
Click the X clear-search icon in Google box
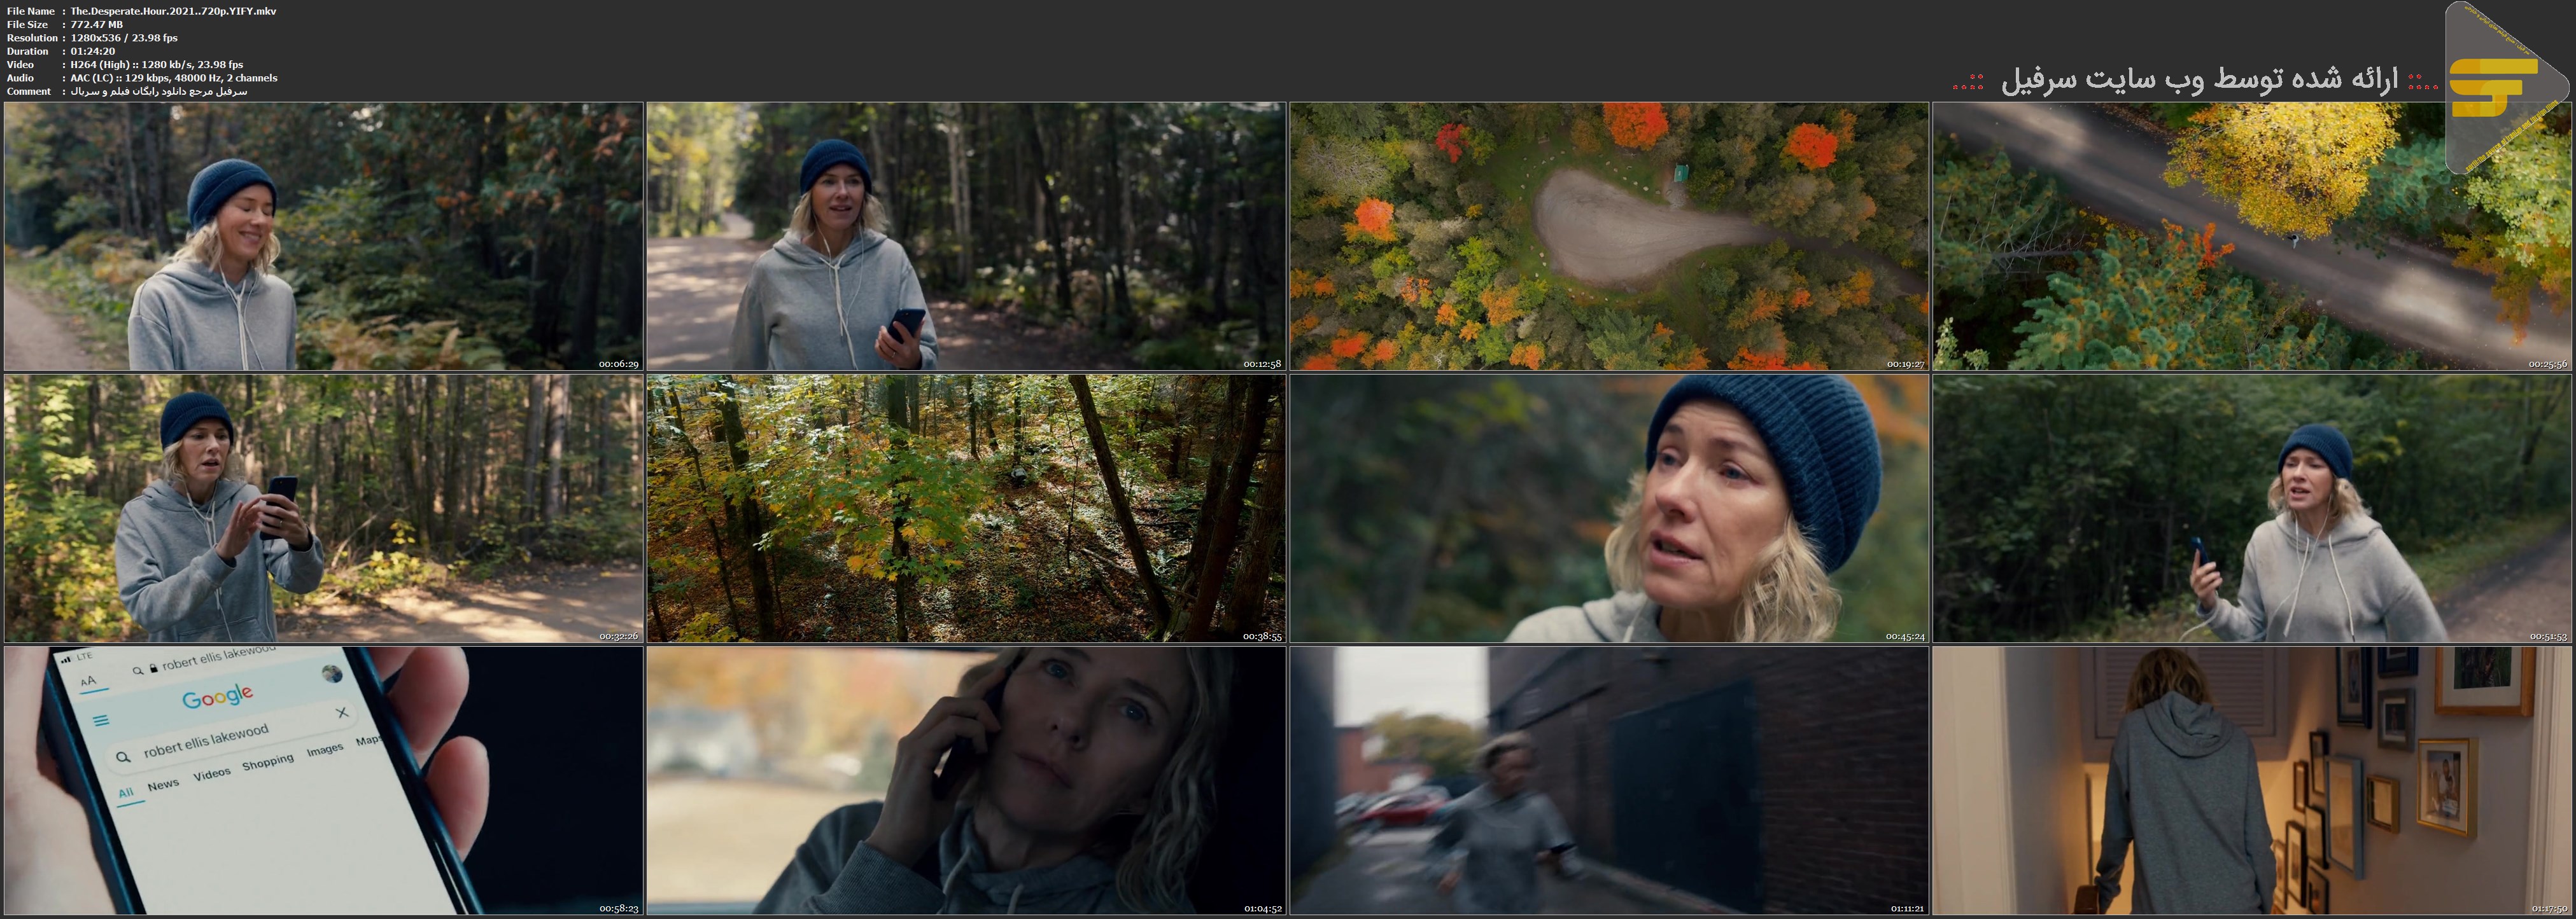click(x=342, y=712)
